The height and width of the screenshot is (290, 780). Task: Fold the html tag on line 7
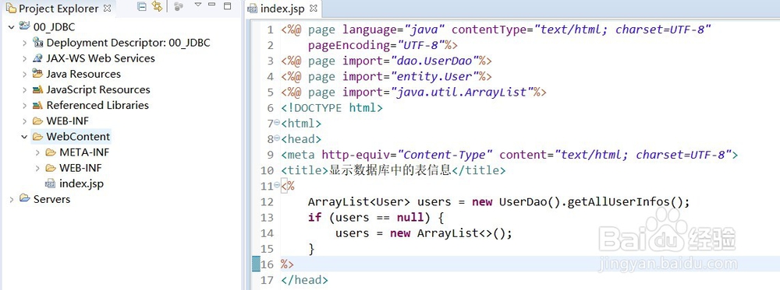click(x=277, y=122)
